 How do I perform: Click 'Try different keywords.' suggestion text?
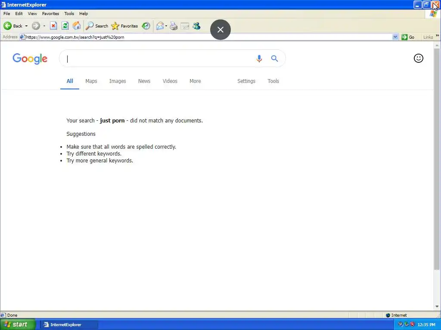[x=94, y=154]
